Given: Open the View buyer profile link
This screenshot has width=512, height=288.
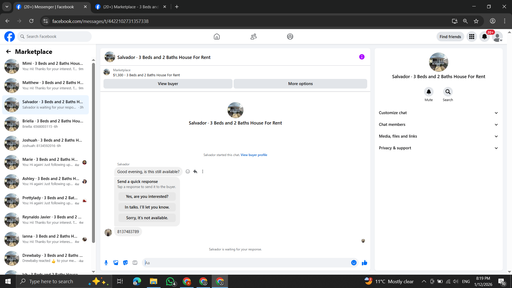Looking at the screenshot, I should click(x=254, y=155).
